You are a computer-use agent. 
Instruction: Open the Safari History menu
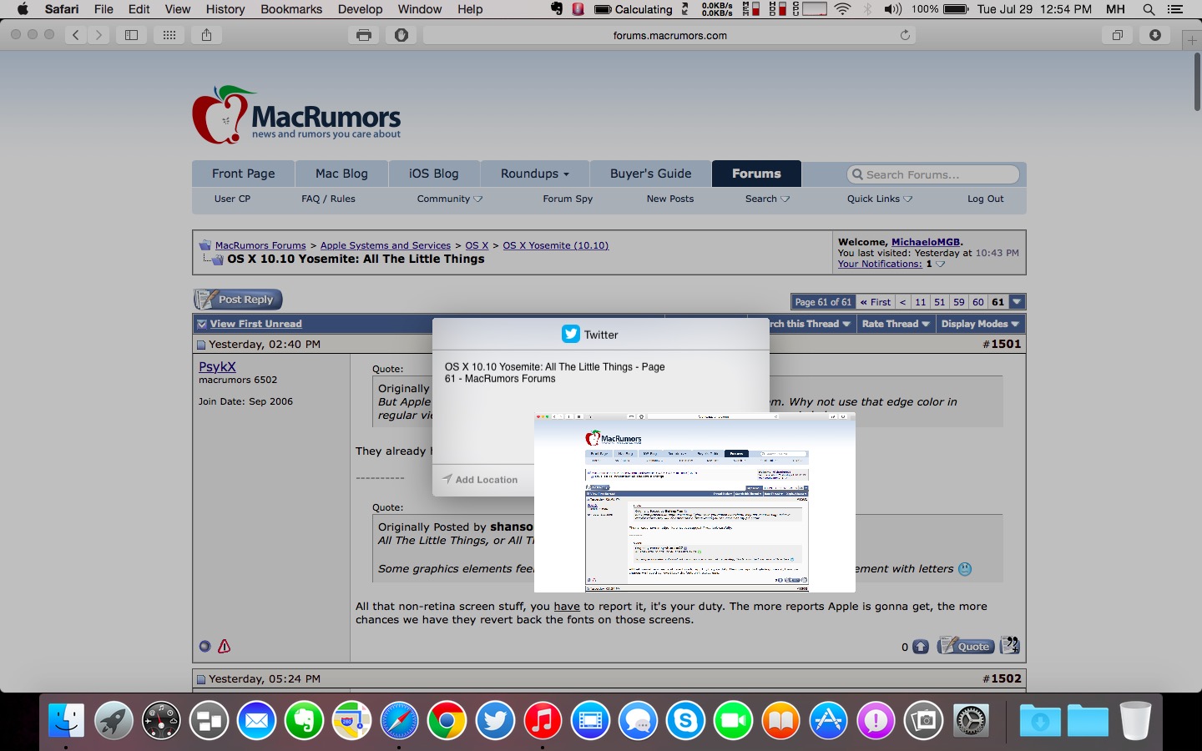coord(225,9)
